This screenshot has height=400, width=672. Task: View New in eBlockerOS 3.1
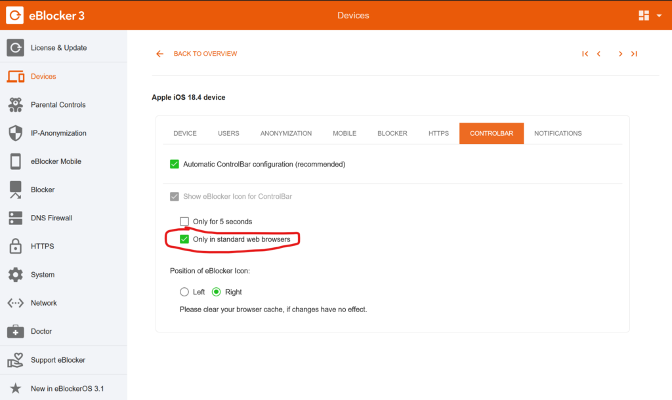(64, 388)
